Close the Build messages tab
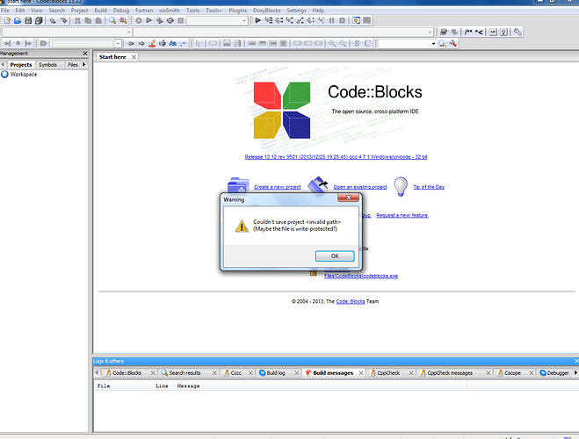 pyautogui.click(x=361, y=373)
